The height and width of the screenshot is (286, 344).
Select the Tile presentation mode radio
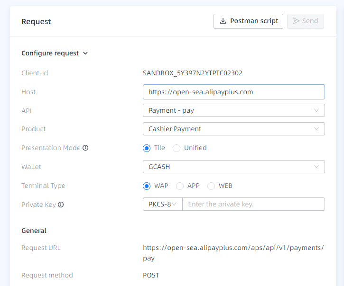pos(147,148)
